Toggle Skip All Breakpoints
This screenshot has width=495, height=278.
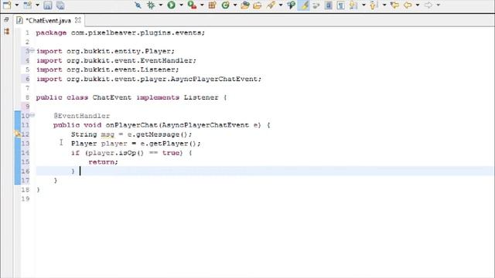138,5
